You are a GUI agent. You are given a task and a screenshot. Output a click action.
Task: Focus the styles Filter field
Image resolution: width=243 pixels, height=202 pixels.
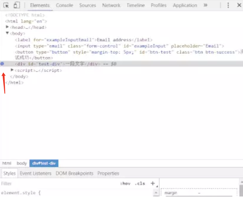coord(59,184)
